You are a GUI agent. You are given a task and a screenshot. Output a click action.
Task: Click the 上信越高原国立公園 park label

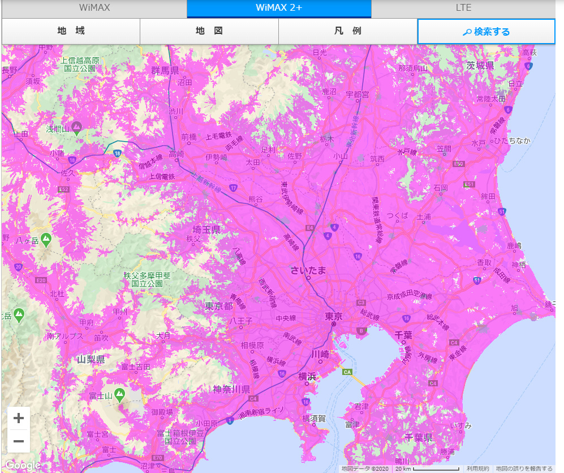(80, 65)
